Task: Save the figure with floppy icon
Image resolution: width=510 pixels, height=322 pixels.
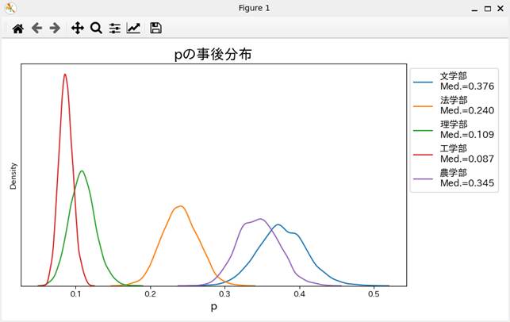Action: [x=155, y=28]
